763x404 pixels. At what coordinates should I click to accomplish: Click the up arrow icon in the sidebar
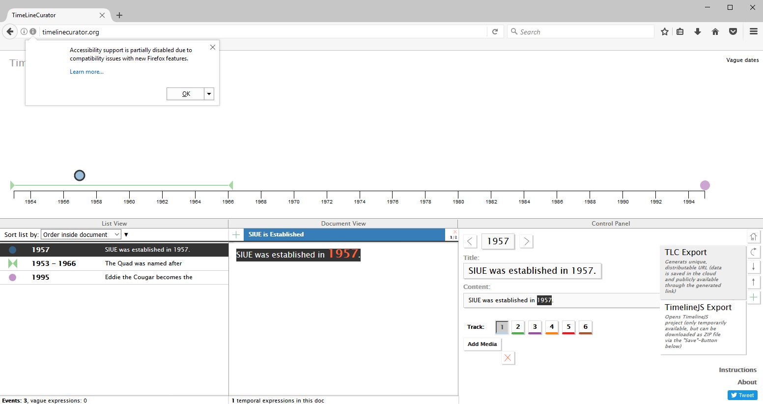[753, 282]
